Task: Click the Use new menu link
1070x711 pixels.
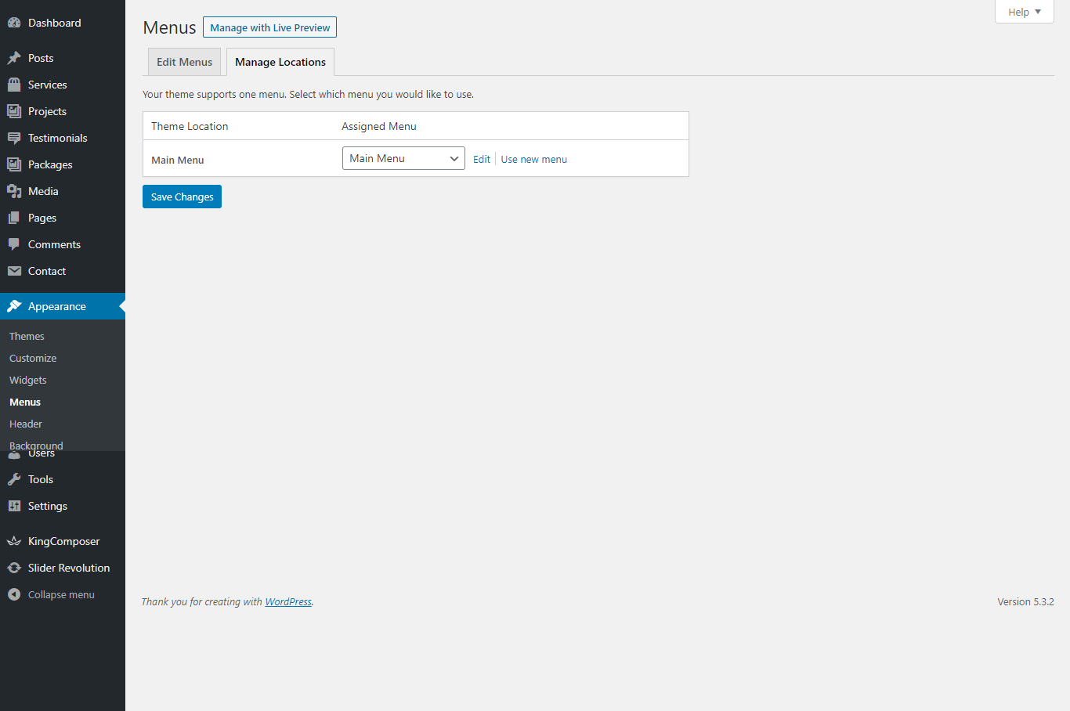Action: point(533,159)
